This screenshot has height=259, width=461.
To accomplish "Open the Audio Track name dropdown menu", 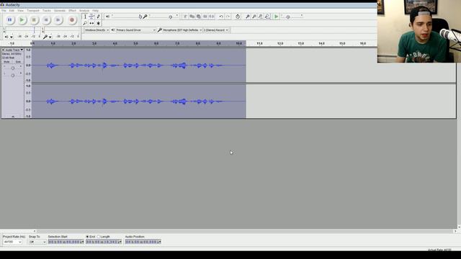I will tap(14, 50).
